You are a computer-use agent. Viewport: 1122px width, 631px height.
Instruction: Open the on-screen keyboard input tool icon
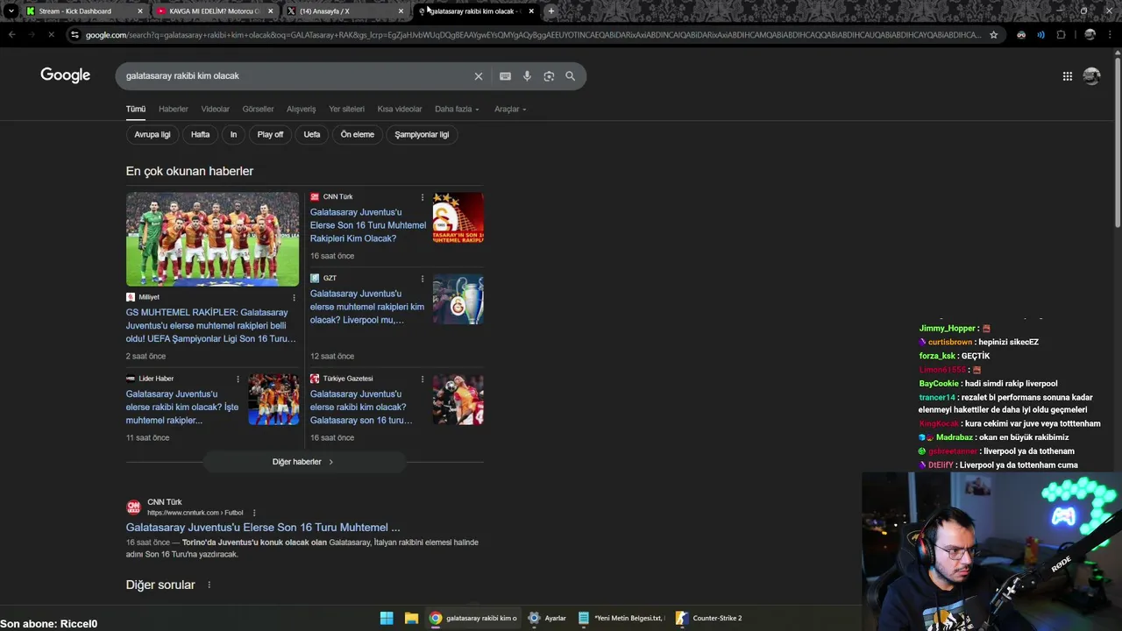pos(505,76)
